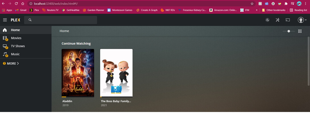Image resolution: width=310 pixels, height=130 pixels.
Task: Click the browser home button
Action: pos(23,3)
